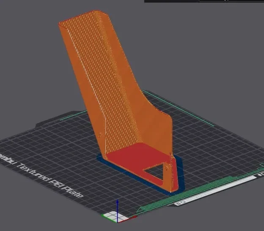Click the green prime line along the front plate edge
The width and height of the screenshot is (264, 231).
194,193
